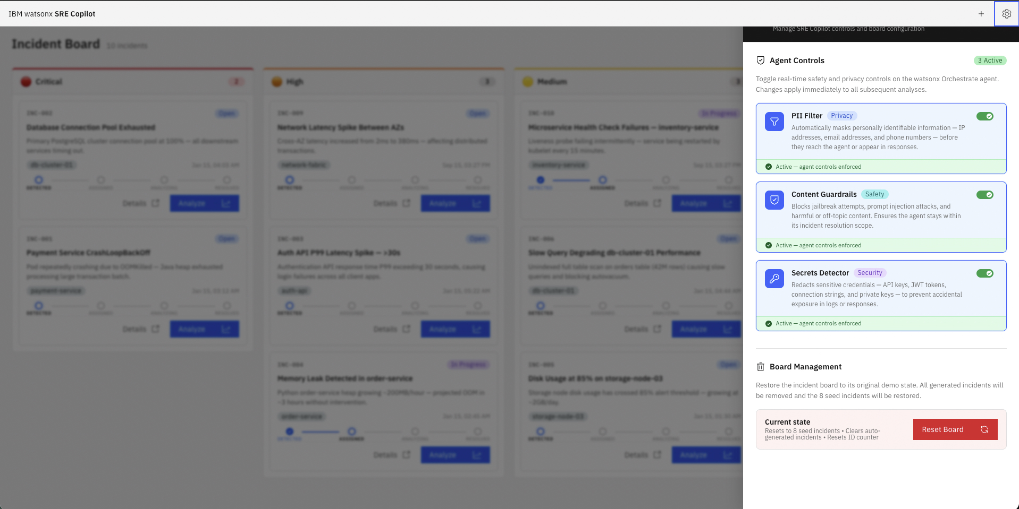The image size is (1019, 509).
Task: Toggle off the PII Filter switch
Action: (985, 116)
